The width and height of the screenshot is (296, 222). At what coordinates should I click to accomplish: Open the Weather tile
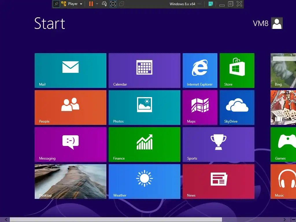point(145,182)
